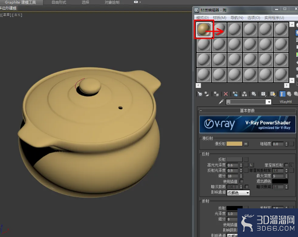Viewport: 298px width, 237px height.
Task: Click the 反射光泽度 value field 0.9
Action: (x=233, y=170)
